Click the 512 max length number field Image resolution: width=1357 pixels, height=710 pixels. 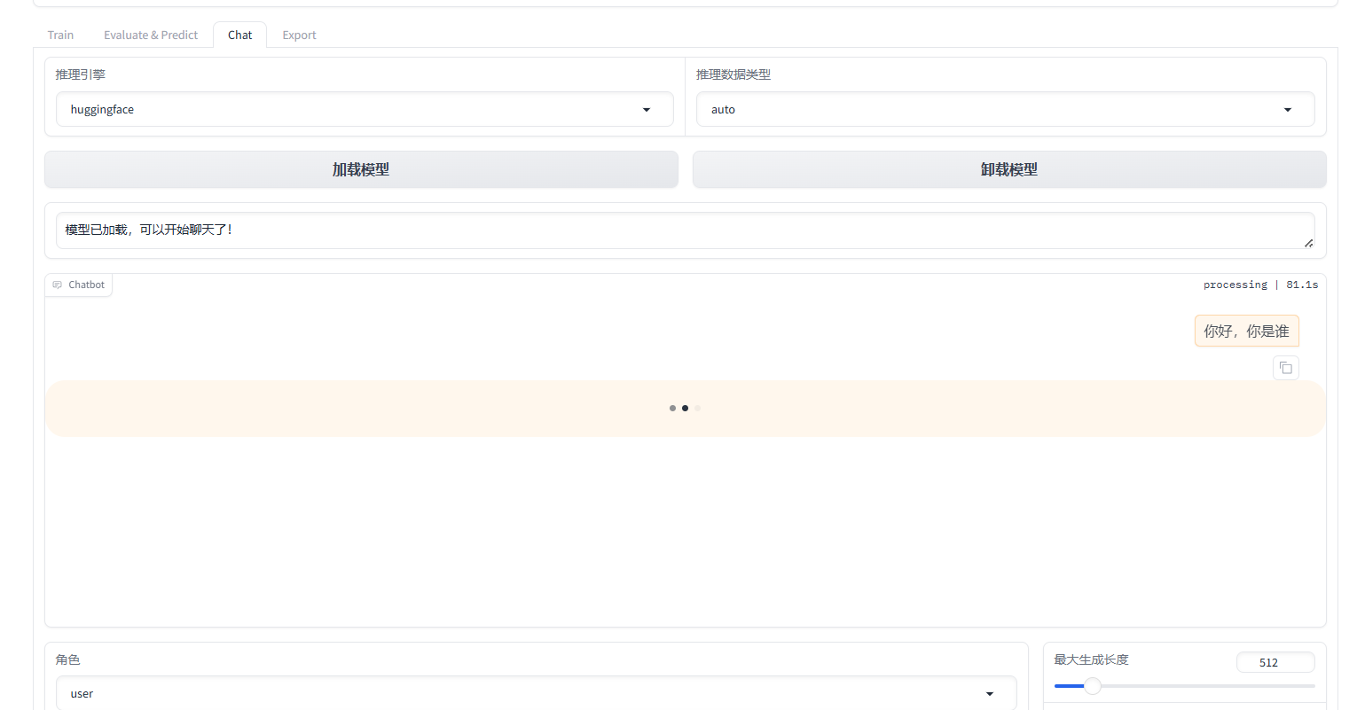click(x=1275, y=663)
